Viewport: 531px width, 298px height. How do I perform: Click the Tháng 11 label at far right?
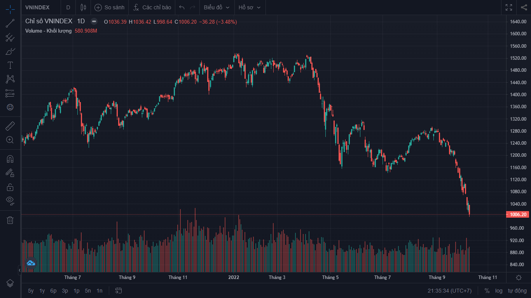click(487, 277)
